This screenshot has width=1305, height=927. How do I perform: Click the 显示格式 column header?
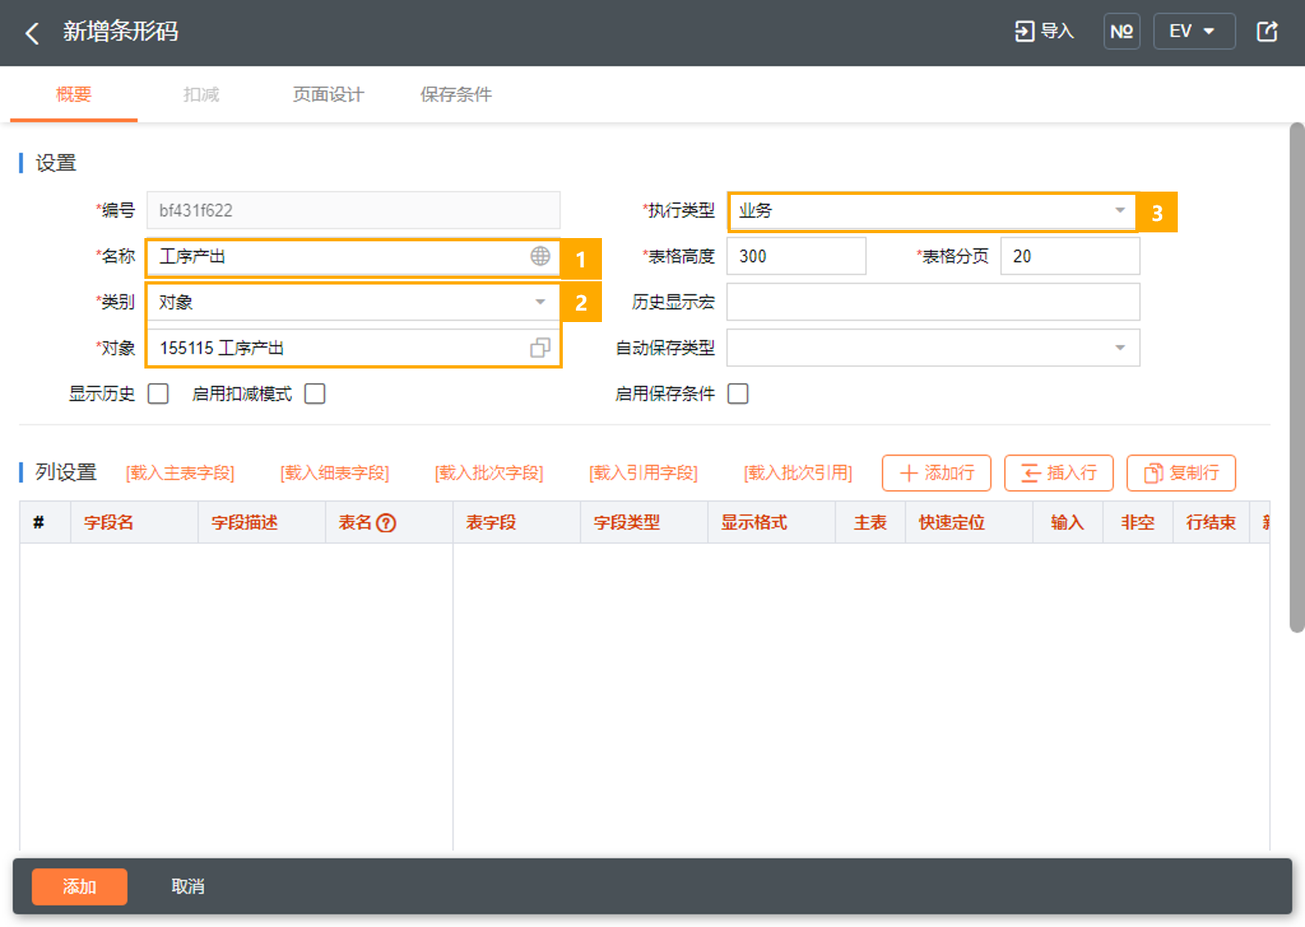click(x=771, y=523)
